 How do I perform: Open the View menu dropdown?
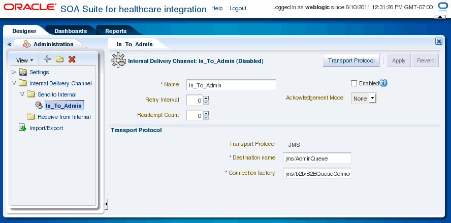pyautogui.click(x=25, y=60)
